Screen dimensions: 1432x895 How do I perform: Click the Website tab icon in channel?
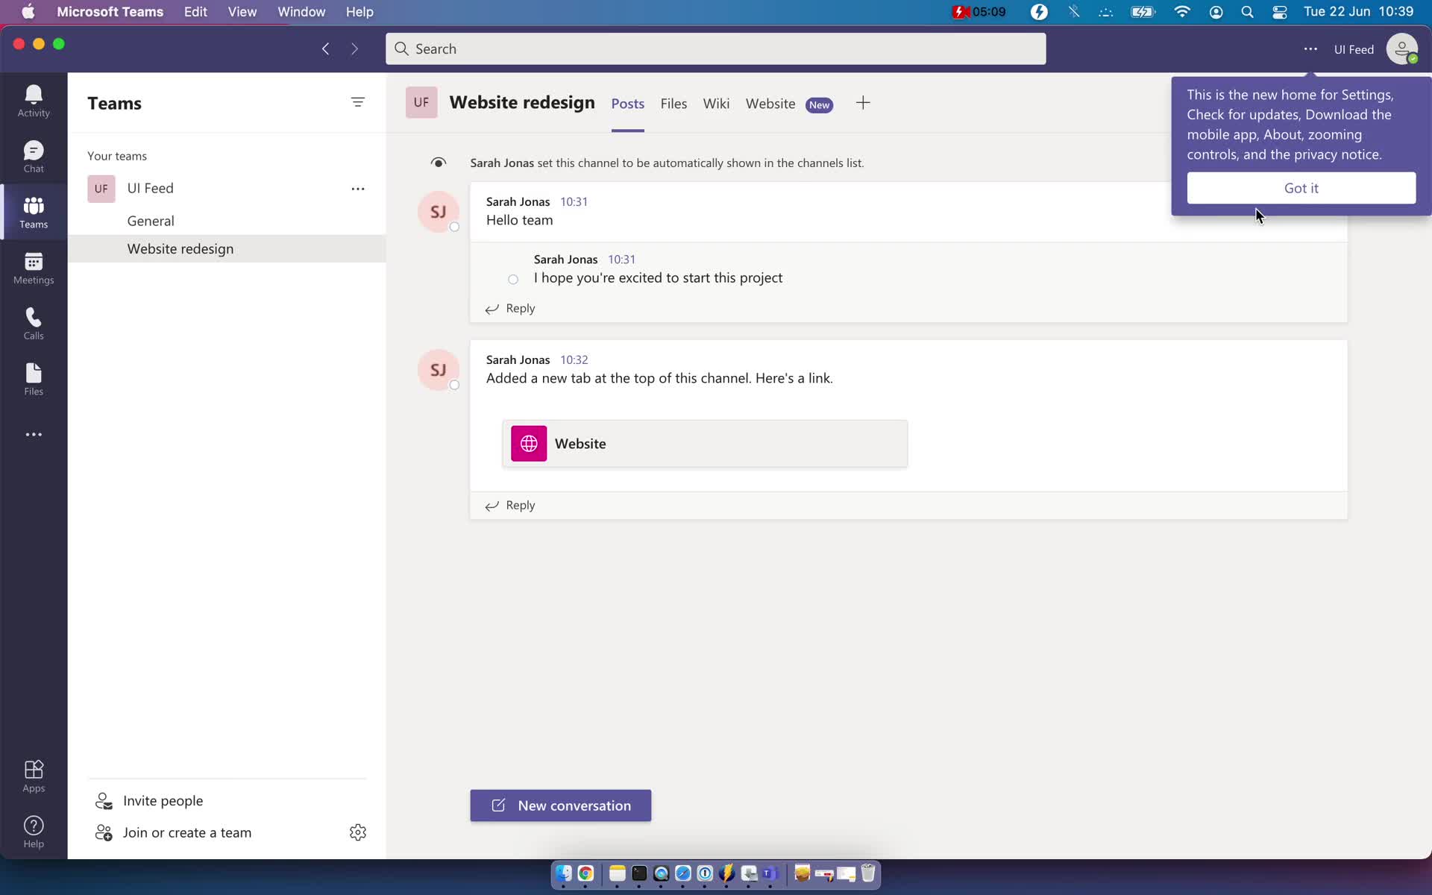click(x=770, y=103)
